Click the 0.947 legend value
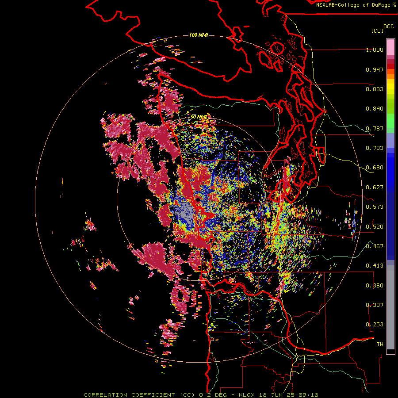The height and width of the screenshot is (398, 398). click(x=375, y=69)
